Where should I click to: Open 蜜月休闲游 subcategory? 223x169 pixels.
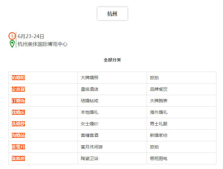point(92,147)
